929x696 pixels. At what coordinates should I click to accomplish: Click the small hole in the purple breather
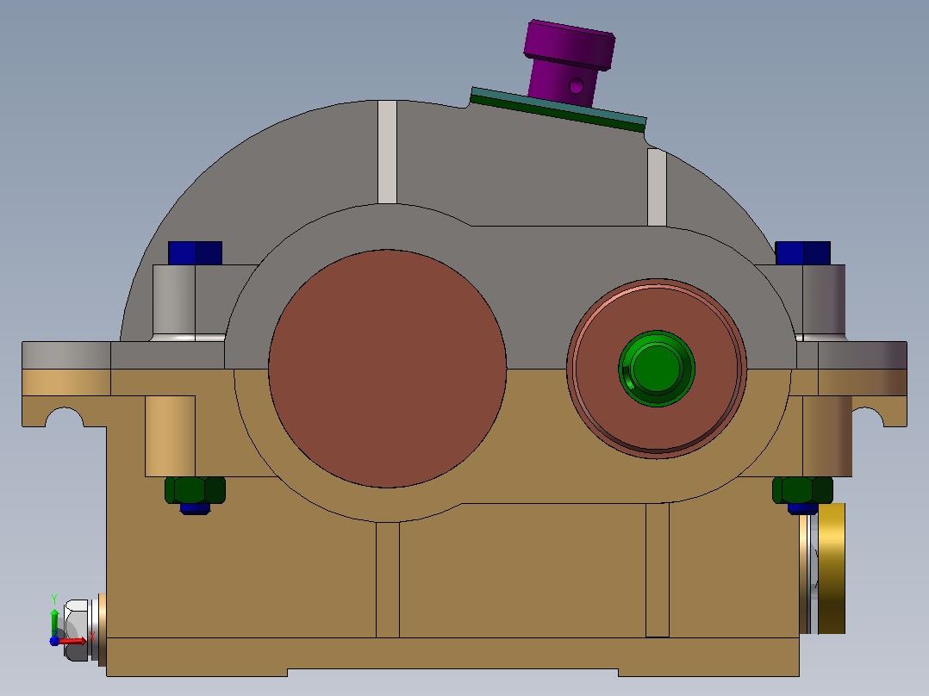coord(576,86)
